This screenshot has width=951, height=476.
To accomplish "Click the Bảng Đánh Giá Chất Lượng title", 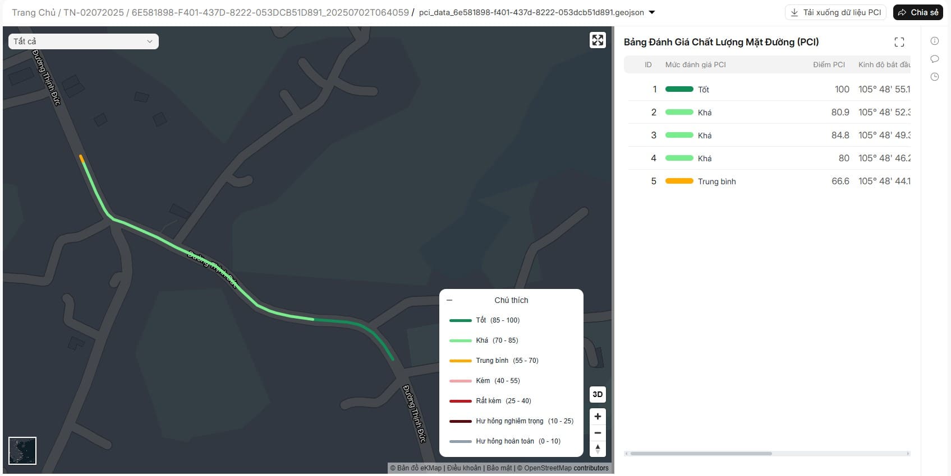I will [x=721, y=42].
